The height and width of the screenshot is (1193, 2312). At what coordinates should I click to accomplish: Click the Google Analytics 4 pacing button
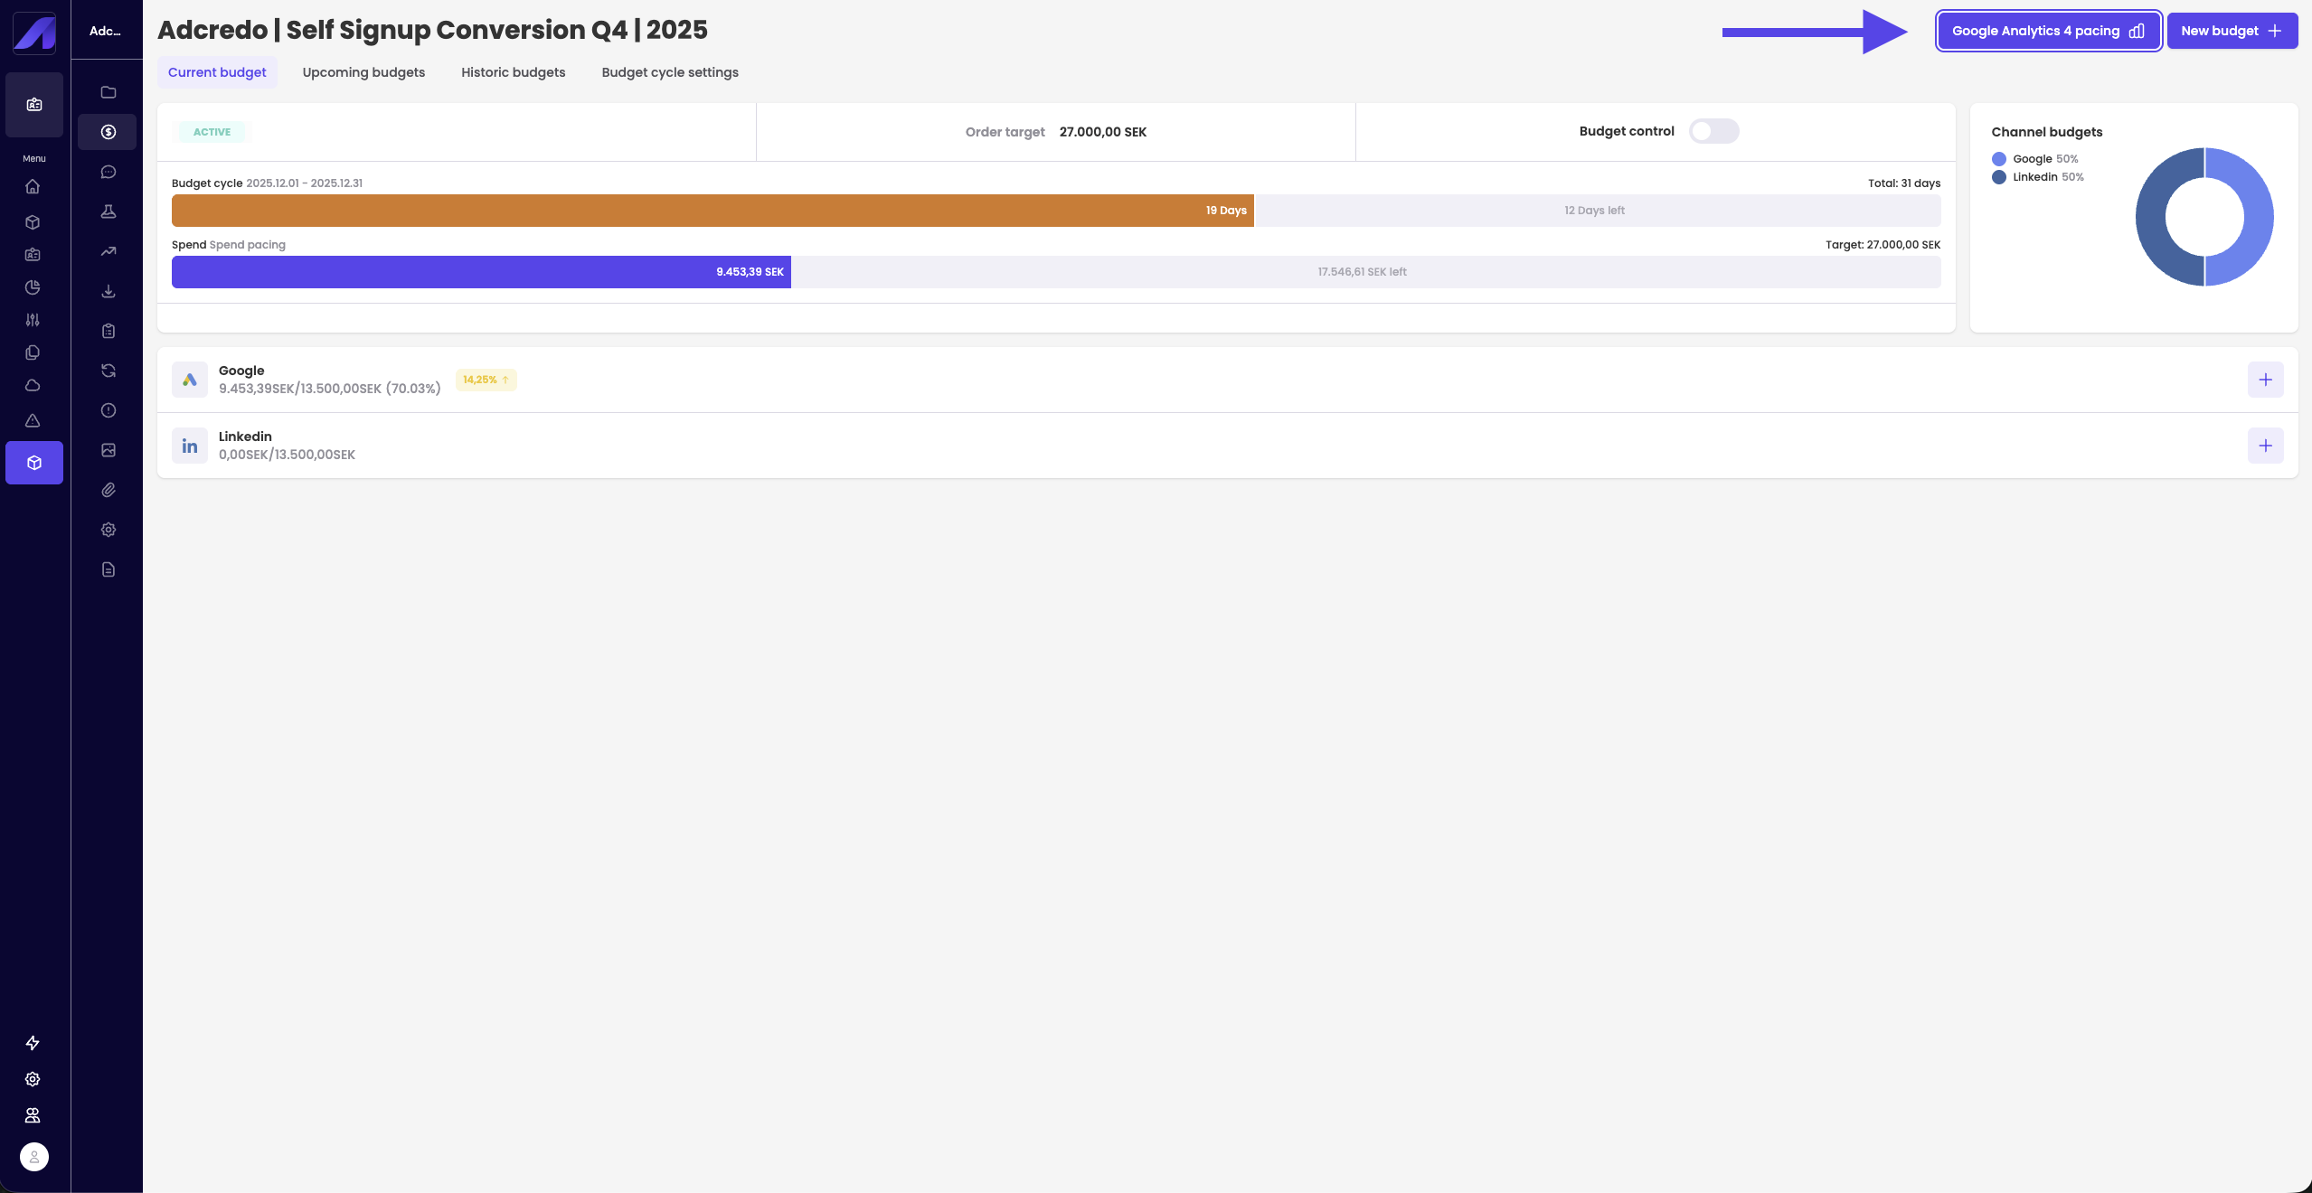[x=2048, y=31]
